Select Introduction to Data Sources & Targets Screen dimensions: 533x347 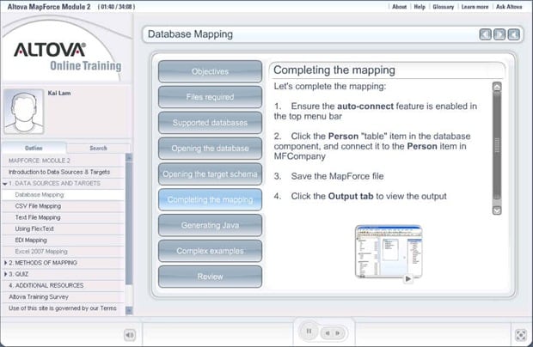(64, 172)
